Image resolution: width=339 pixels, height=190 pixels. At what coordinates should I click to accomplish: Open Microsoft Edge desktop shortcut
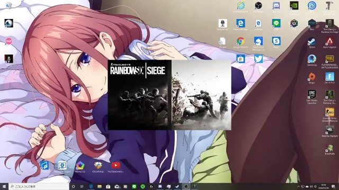tap(240, 23)
